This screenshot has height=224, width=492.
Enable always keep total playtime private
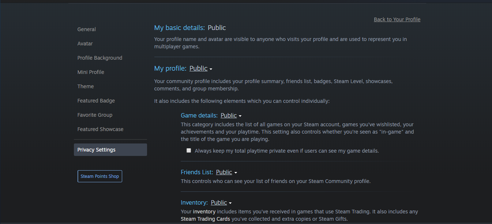click(x=189, y=150)
